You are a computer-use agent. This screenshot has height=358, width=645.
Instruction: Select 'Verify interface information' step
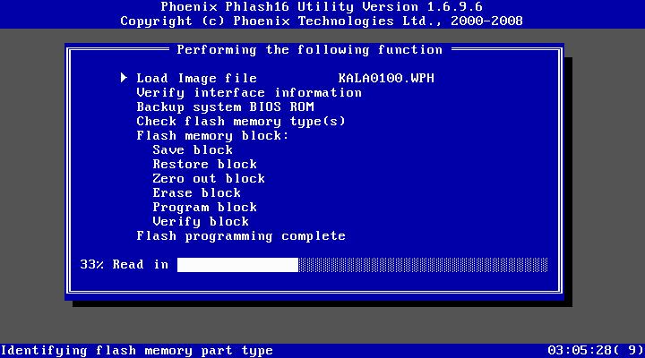[x=249, y=92]
